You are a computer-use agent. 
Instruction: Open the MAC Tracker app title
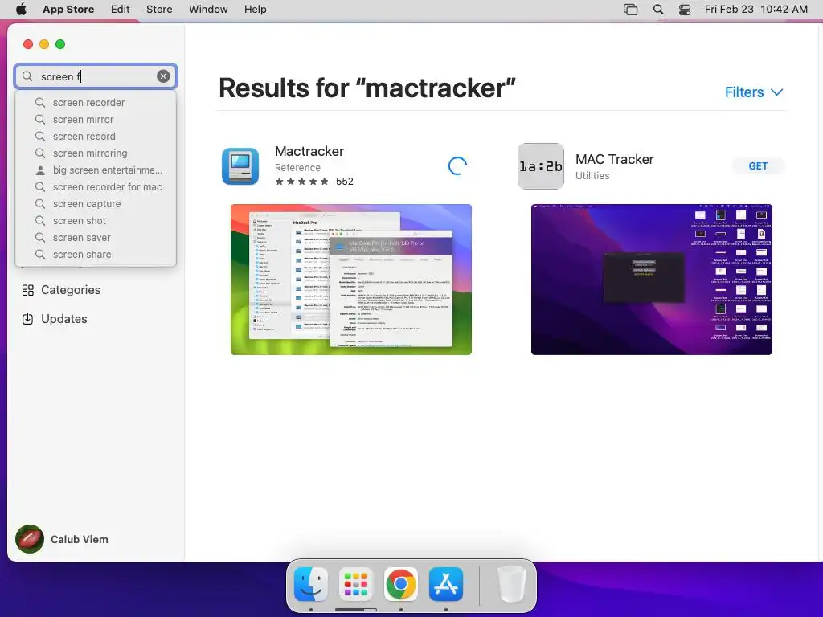615,159
